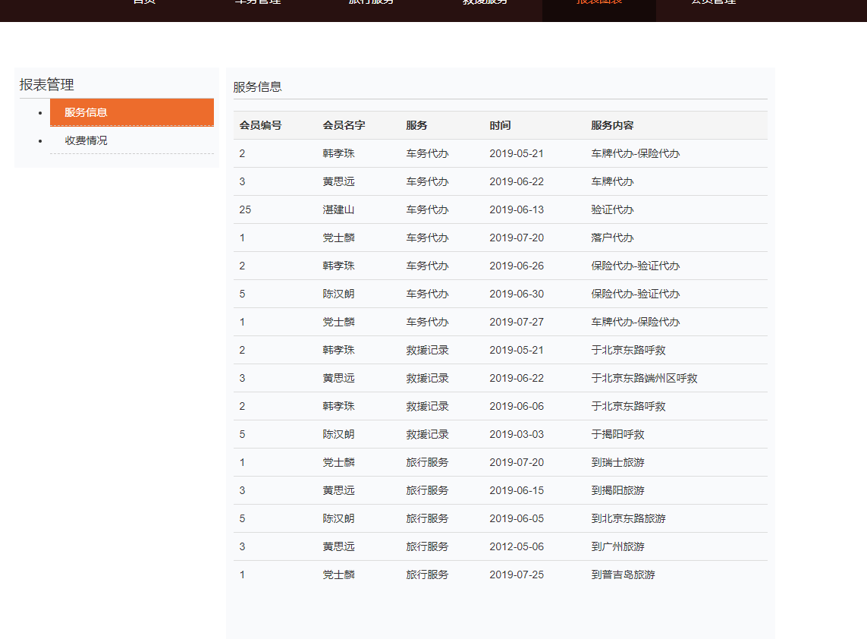
Task: Select the 到普吉岛旅游 entry
Action: click(x=623, y=574)
